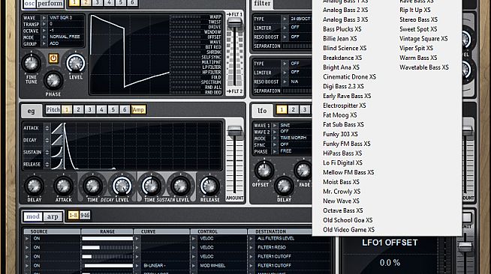
Task: Open the GROUP value arrow
Action: click(44, 43)
